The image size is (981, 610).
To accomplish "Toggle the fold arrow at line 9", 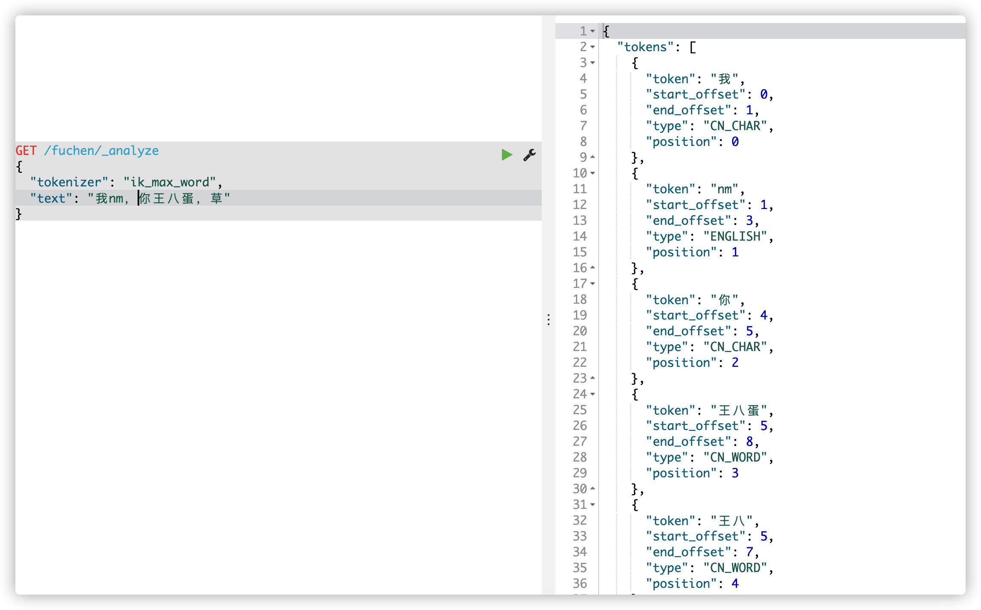I will 593,157.
